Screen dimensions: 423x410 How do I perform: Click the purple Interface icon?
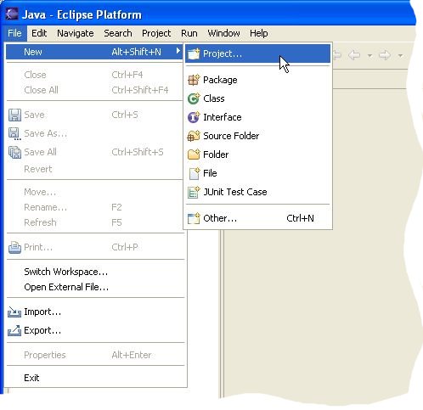(194, 117)
